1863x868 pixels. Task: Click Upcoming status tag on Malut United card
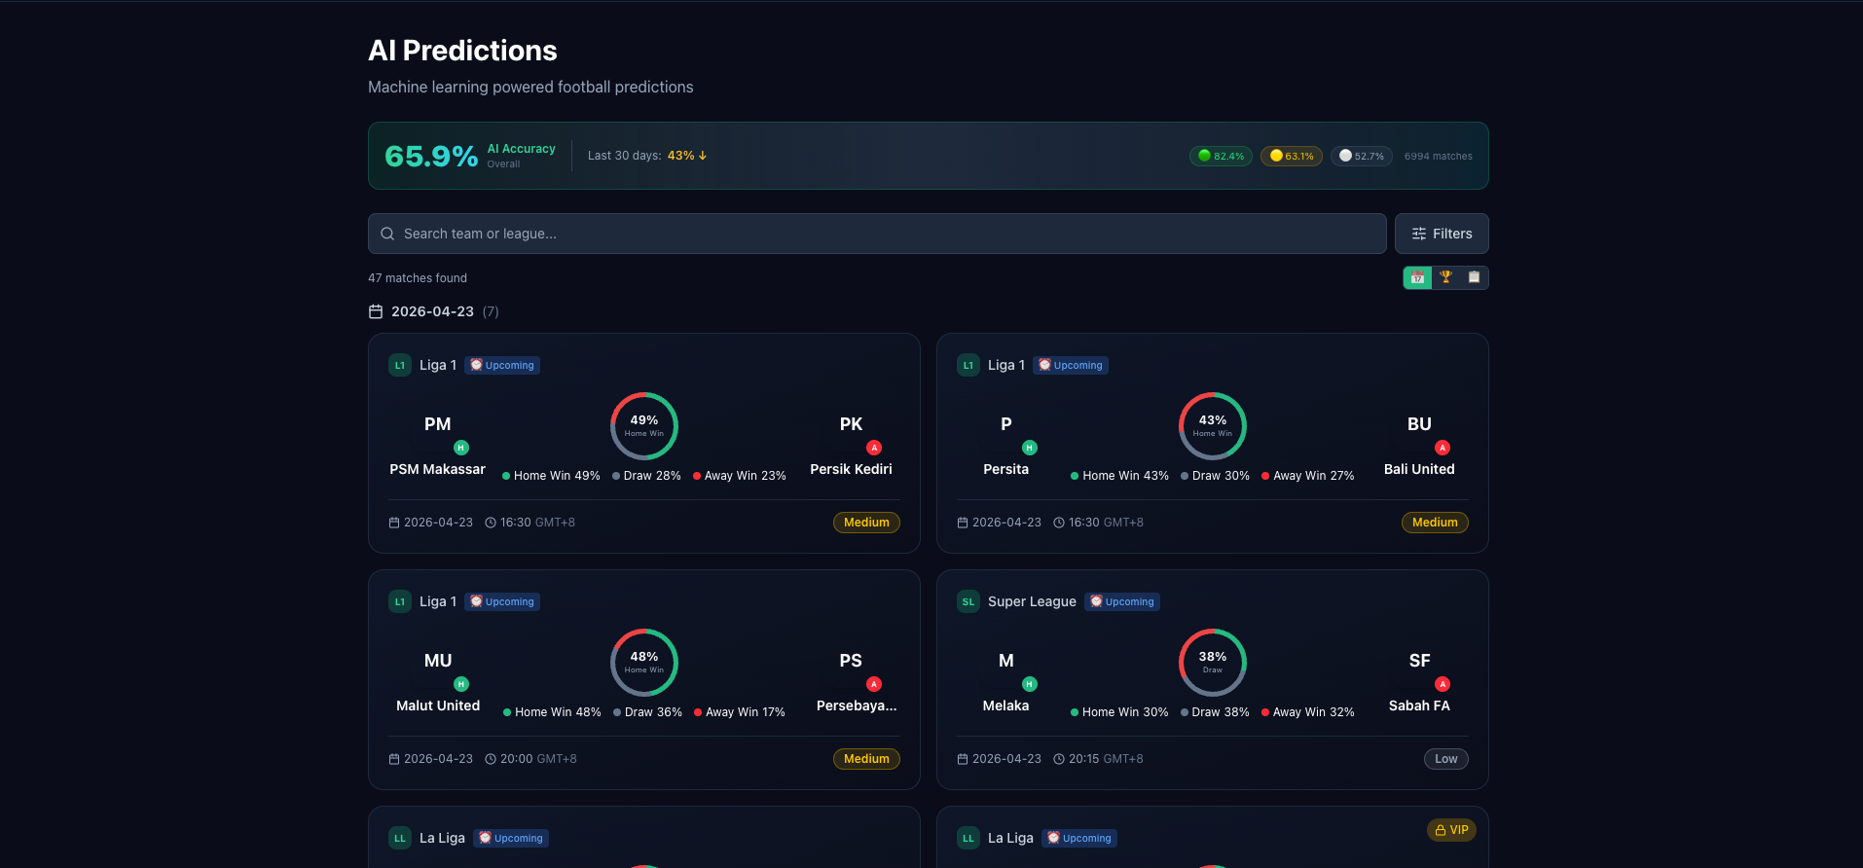point(502,601)
